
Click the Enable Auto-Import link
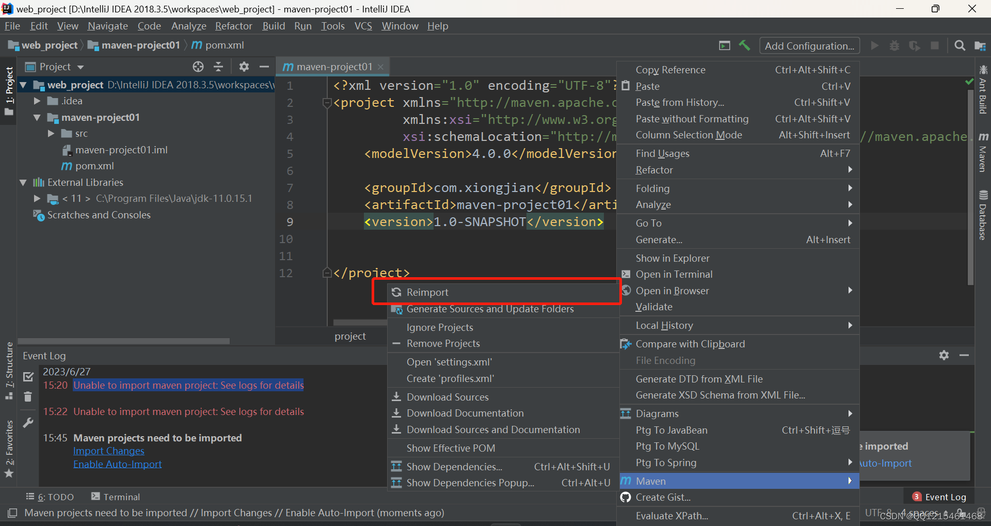point(118,464)
